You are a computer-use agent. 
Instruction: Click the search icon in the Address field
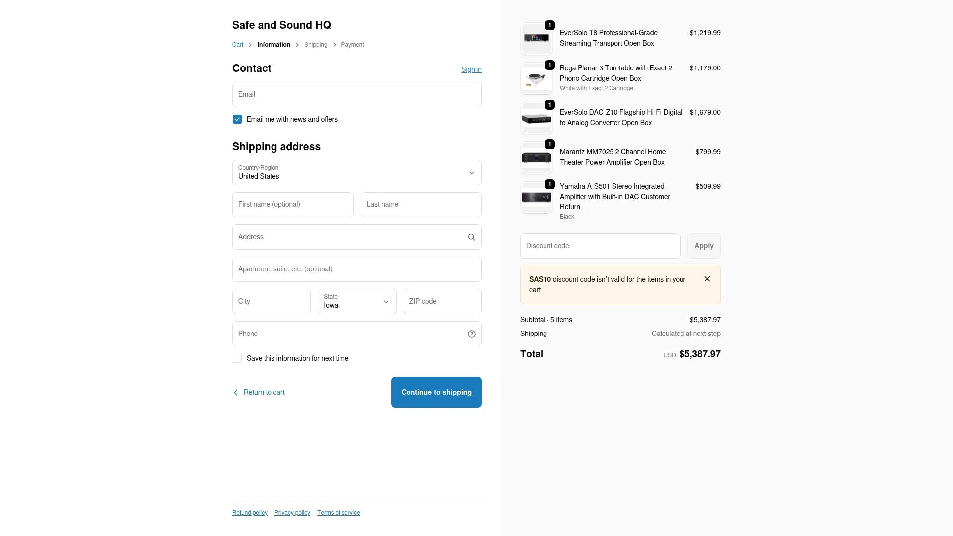(x=471, y=237)
